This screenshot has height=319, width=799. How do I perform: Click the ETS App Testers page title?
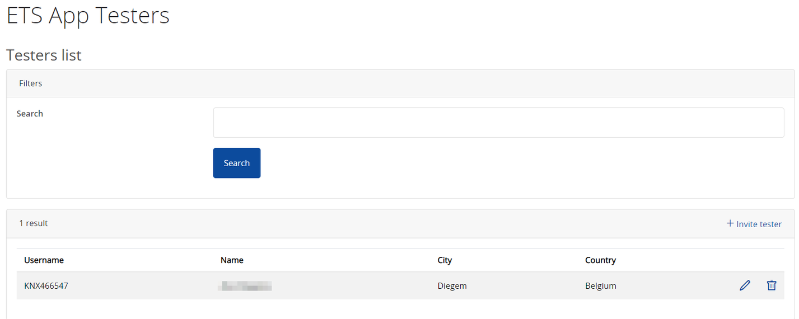pos(88,15)
